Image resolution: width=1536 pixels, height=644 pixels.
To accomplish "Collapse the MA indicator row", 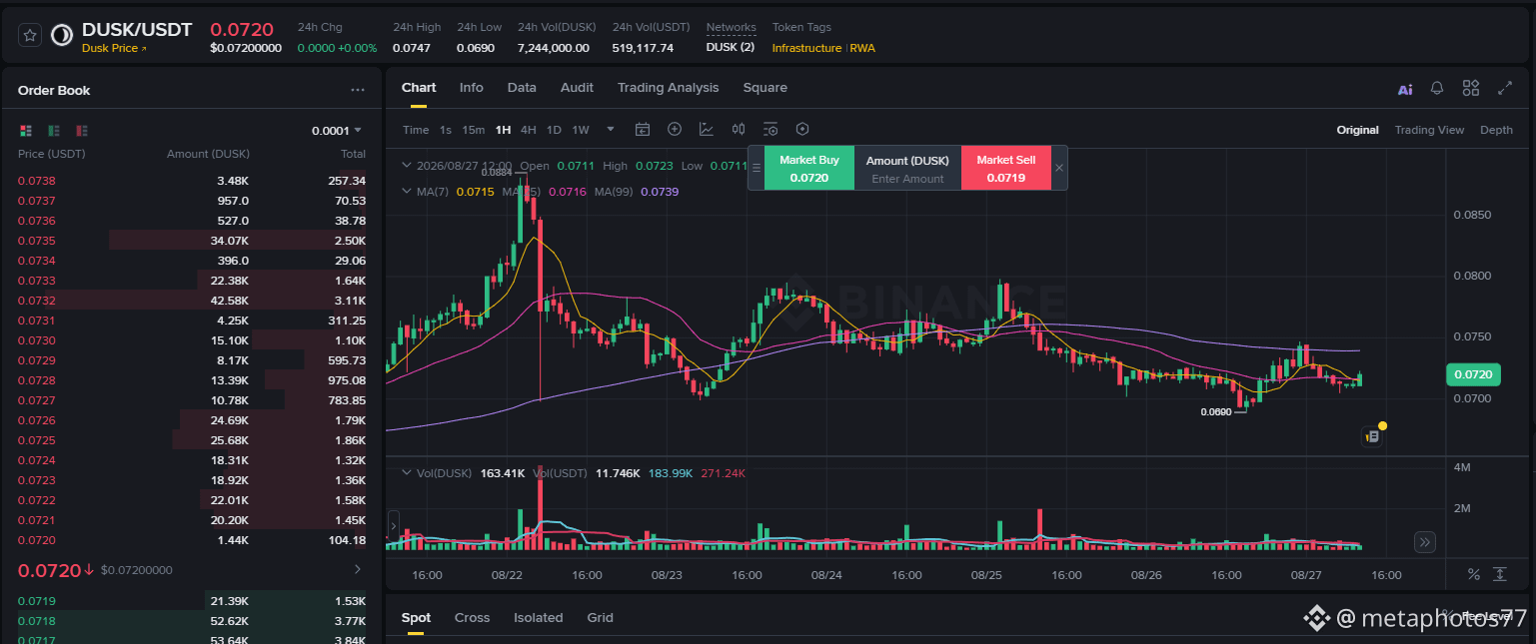I will pos(406,191).
